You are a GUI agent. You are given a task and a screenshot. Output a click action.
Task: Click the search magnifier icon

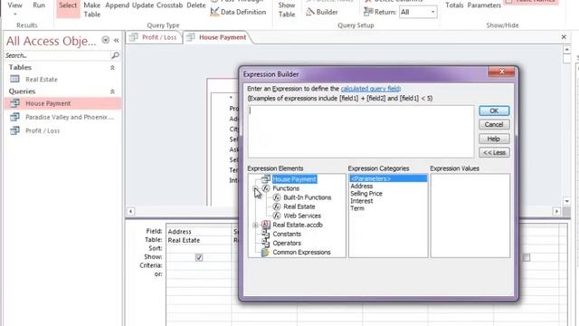pyautogui.click(x=115, y=55)
